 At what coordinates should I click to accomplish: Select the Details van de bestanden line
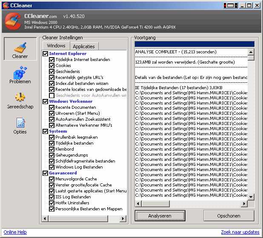[191, 78]
